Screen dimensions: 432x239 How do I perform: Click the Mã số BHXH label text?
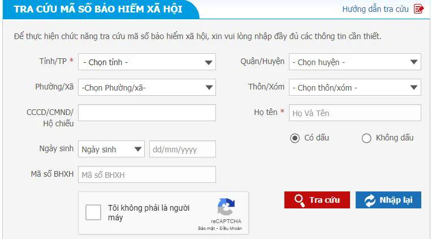pos(52,174)
